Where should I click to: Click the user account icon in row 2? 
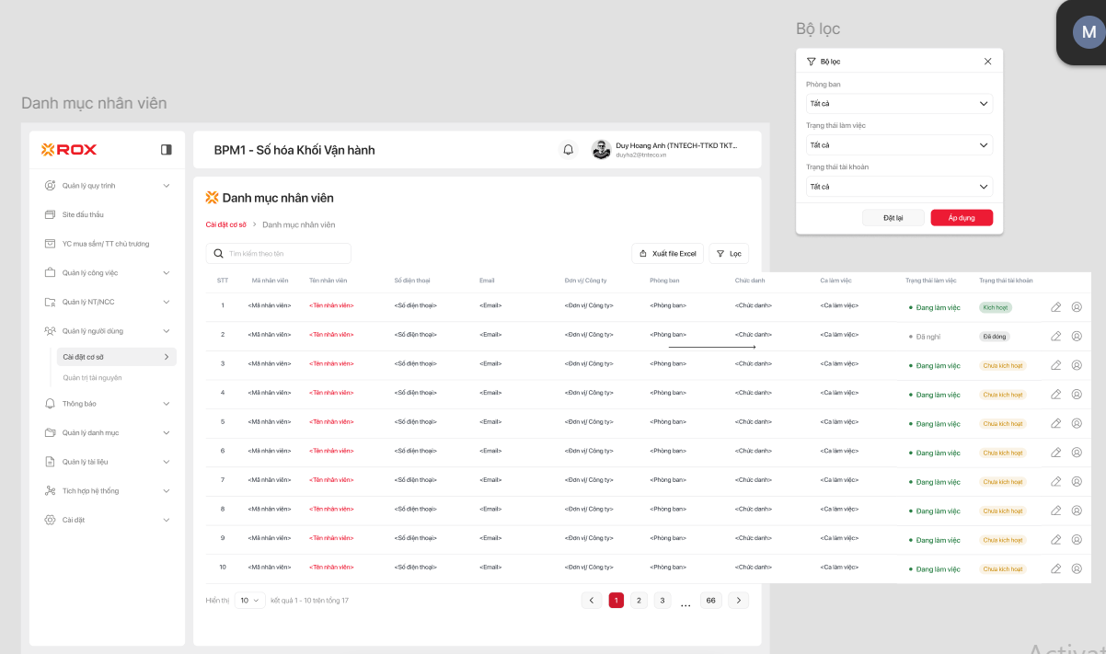1077,337
